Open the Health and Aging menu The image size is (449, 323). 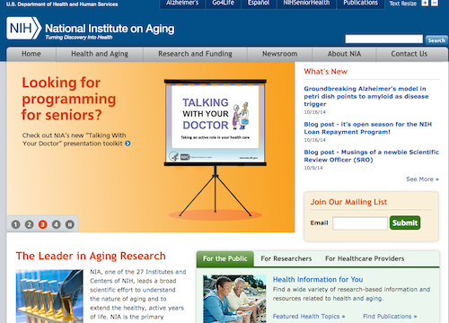point(100,54)
